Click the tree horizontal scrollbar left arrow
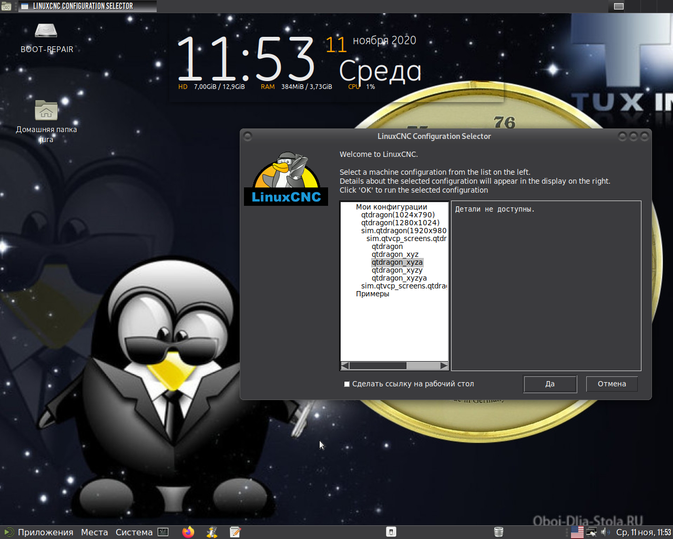 345,365
